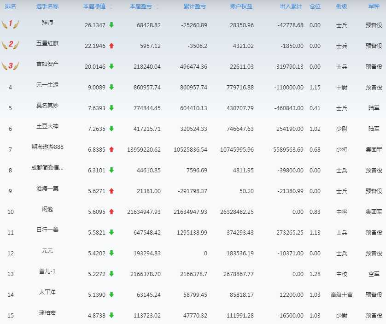
Task: Click the 出入累计 column header
Action: (291, 6)
